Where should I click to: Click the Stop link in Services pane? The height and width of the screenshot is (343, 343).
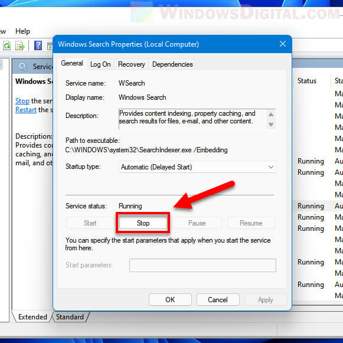click(22, 101)
